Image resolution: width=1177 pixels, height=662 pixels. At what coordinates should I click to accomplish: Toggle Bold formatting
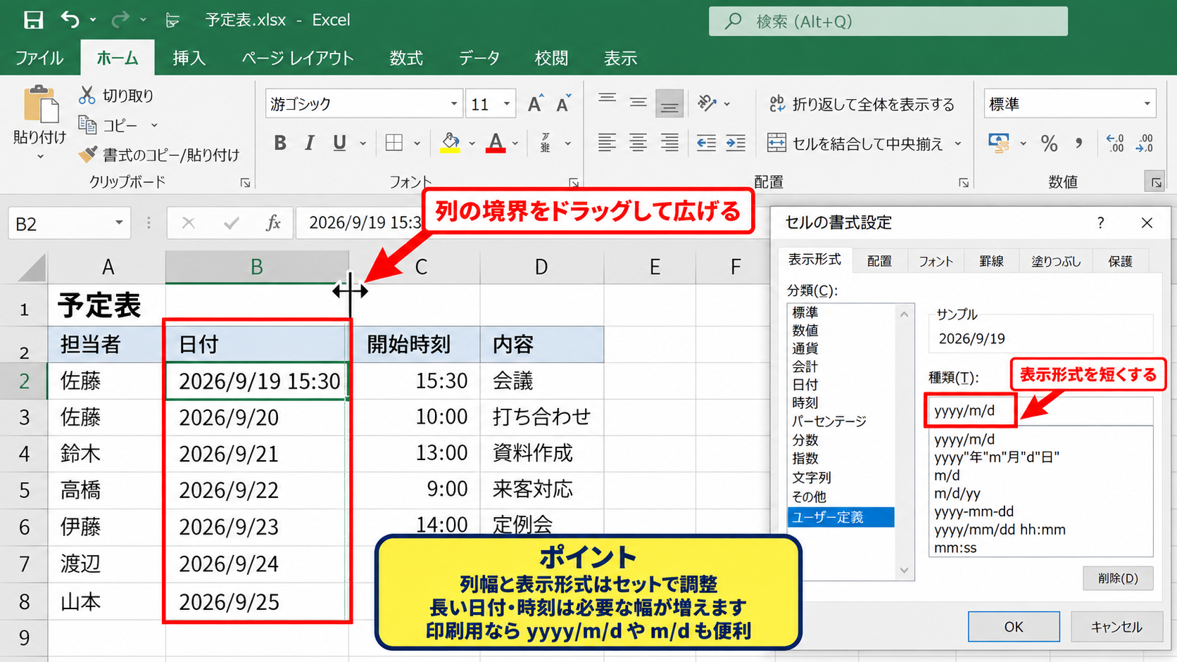[280, 143]
